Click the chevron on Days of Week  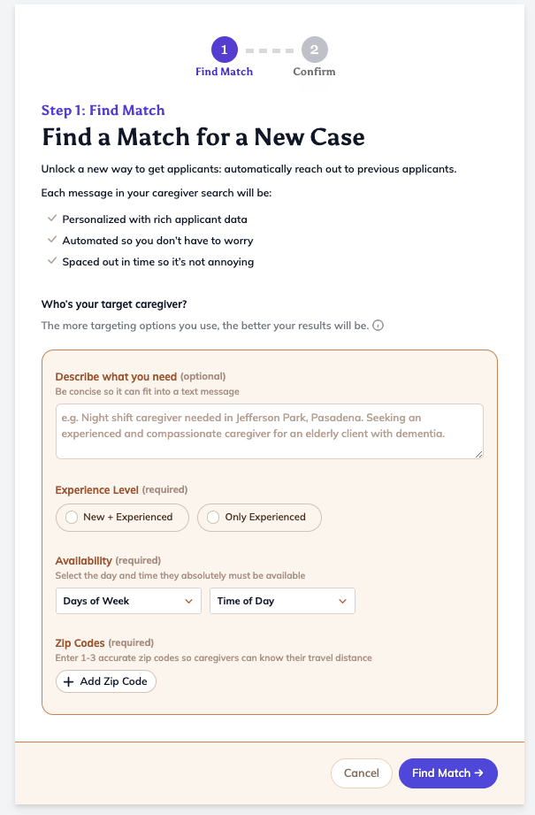coord(188,602)
